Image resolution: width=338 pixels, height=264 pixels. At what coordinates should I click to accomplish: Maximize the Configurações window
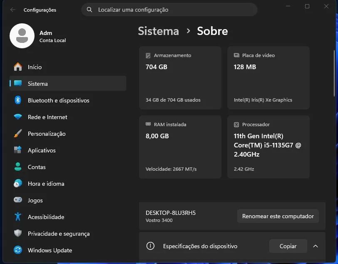[x=307, y=6]
